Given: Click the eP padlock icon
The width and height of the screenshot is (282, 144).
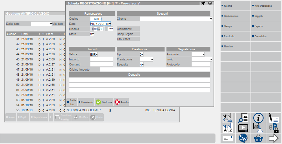Looking at the screenshot, I should click(273, 128).
